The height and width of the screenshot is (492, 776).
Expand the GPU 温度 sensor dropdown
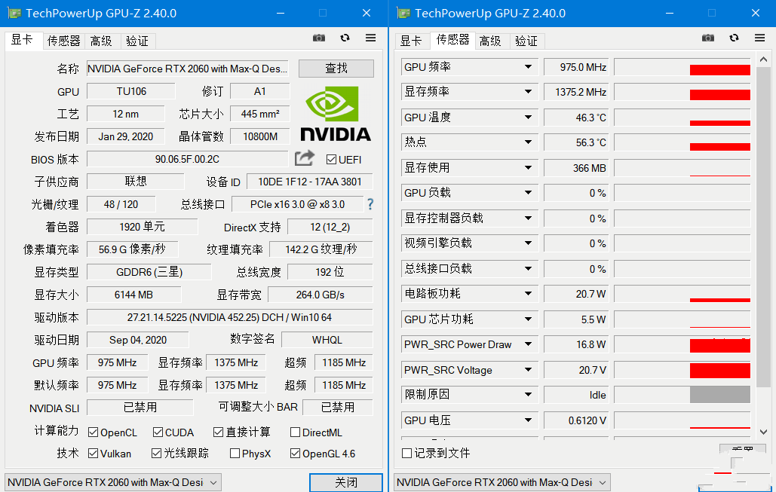pos(528,117)
